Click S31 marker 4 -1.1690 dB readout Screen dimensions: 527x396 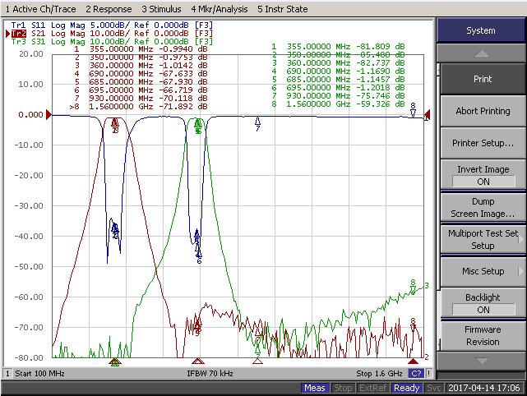click(338, 71)
